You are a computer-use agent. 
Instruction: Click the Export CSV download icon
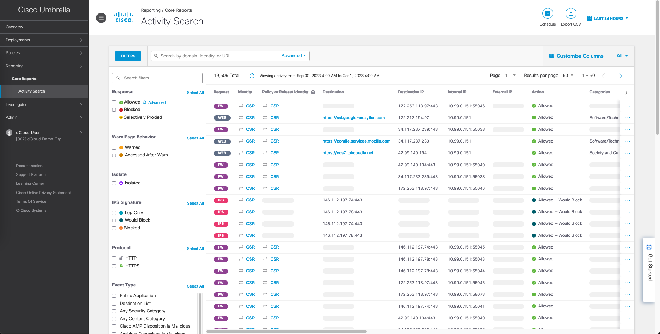click(x=571, y=13)
